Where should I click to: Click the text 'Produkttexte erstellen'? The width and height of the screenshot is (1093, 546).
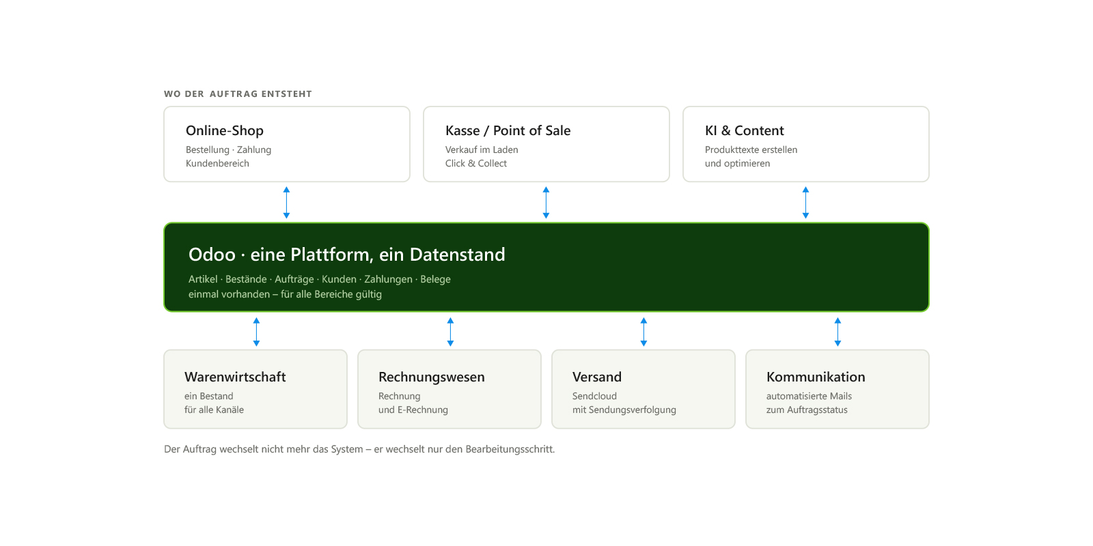pos(751,149)
